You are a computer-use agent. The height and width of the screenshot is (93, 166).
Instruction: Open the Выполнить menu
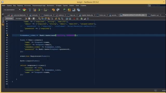pos(51,5)
